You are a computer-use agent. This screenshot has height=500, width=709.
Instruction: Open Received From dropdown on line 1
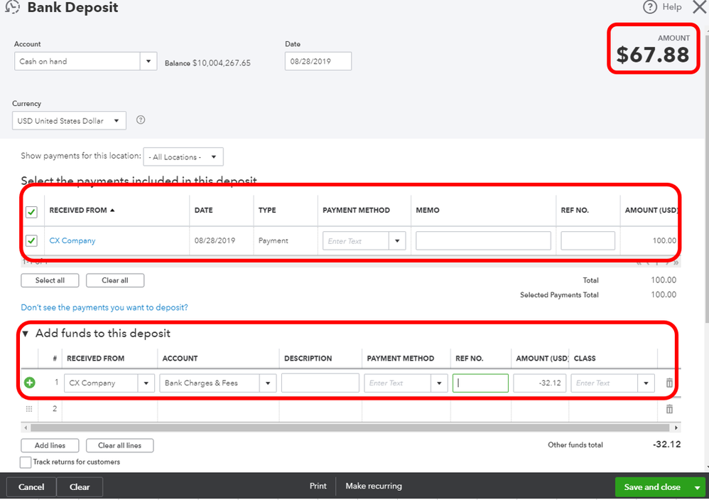[146, 383]
